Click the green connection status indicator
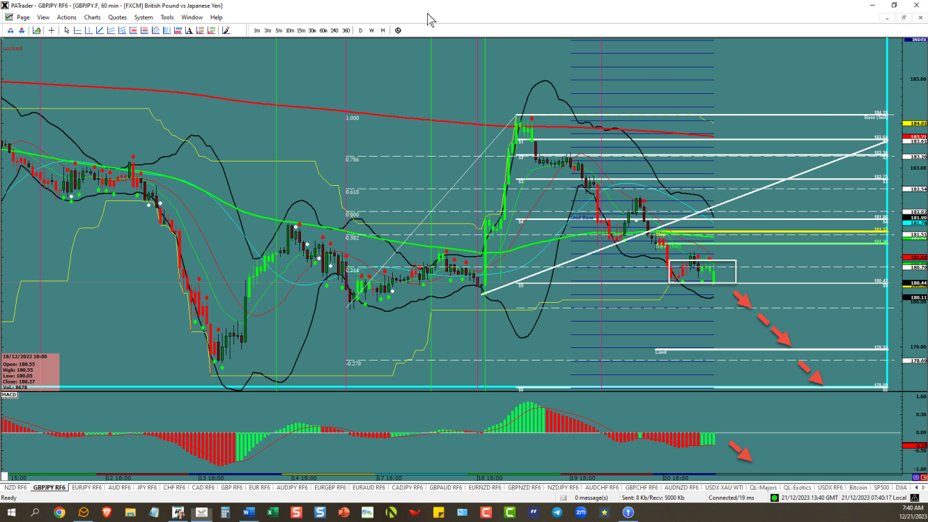The width and height of the screenshot is (928, 522). (x=774, y=498)
